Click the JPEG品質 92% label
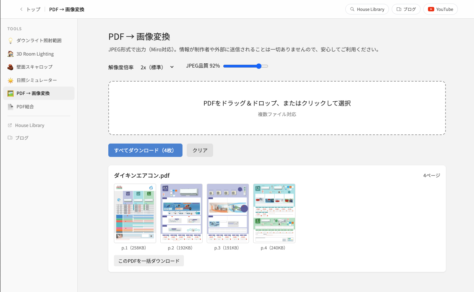This screenshot has width=474, height=292. [x=203, y=66]
